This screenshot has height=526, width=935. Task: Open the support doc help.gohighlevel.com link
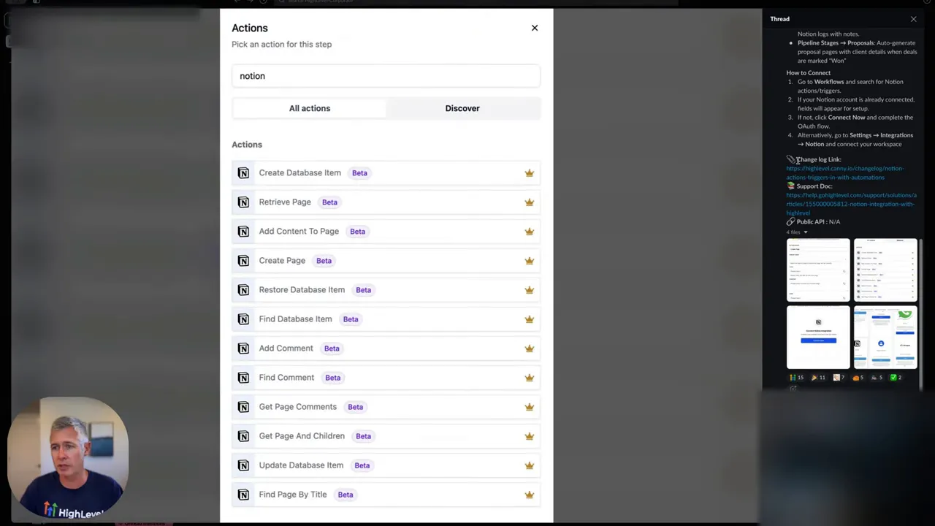[x=850, y=203]
